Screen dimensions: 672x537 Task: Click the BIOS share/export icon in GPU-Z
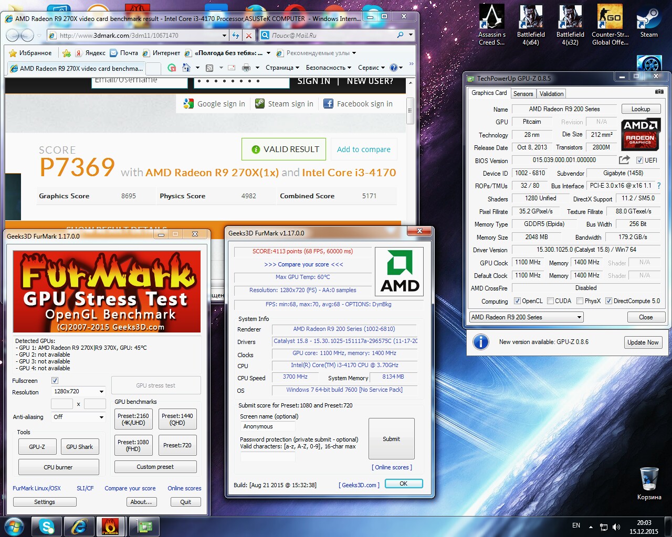pos(624,160)
